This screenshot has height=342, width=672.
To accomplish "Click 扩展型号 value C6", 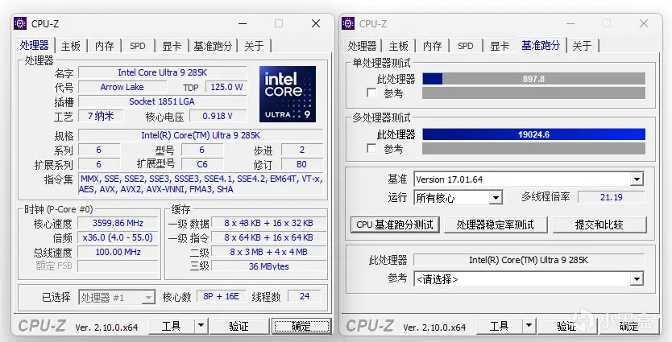I will [202, 164].
